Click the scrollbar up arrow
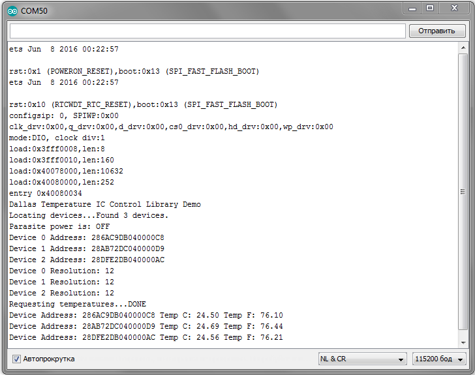The width and height of the screenshot is (475, 375). click(463, 48)
